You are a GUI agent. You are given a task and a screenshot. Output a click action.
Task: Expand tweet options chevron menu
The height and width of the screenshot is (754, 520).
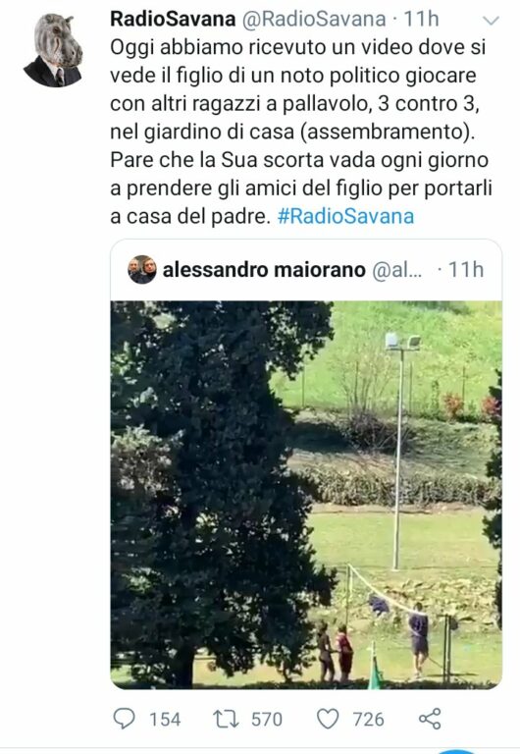[x=491, y=21]
